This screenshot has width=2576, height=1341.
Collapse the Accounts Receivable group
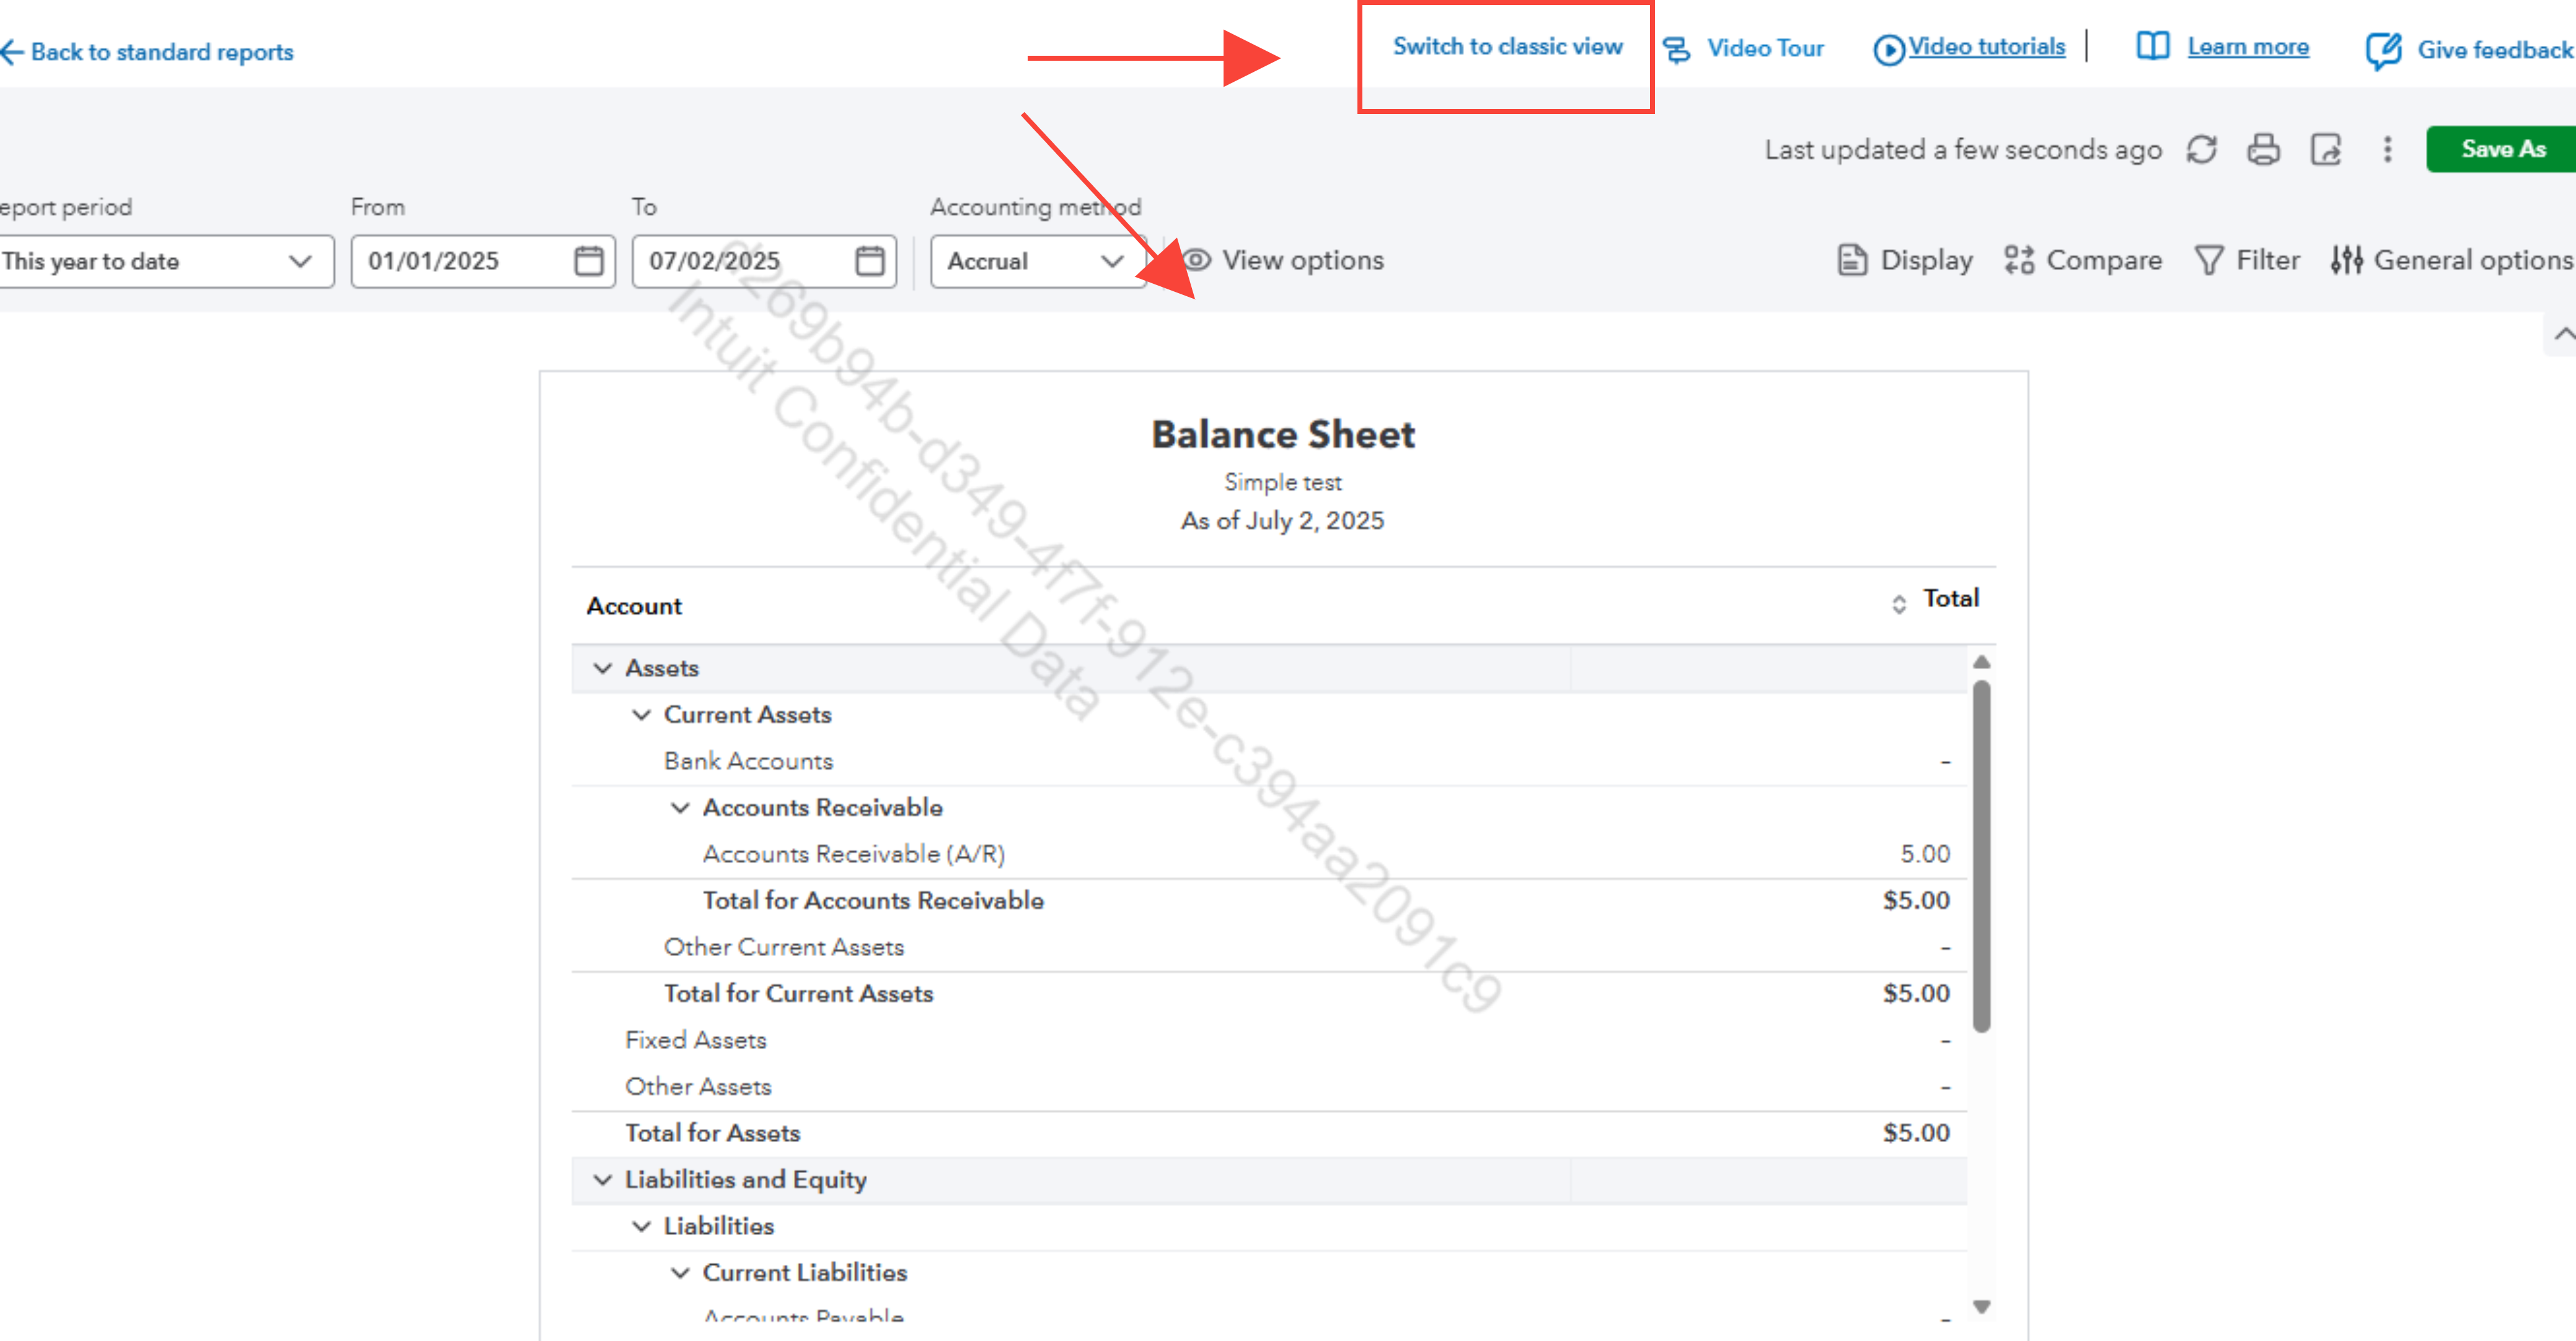click(680, 807)
